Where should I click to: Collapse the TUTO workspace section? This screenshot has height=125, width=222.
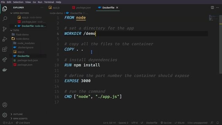[x=15, y=30]
